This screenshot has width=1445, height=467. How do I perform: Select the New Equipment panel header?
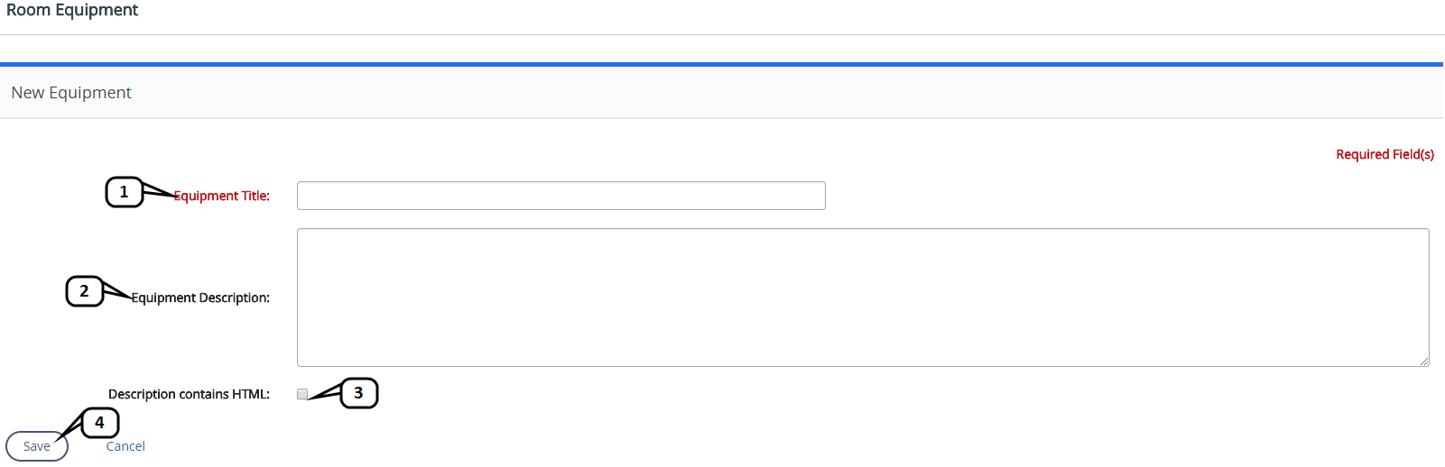pos(71,93)
